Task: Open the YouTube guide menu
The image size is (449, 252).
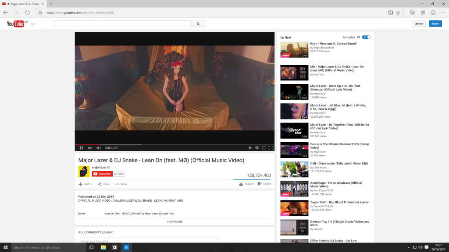Action: 33,24
